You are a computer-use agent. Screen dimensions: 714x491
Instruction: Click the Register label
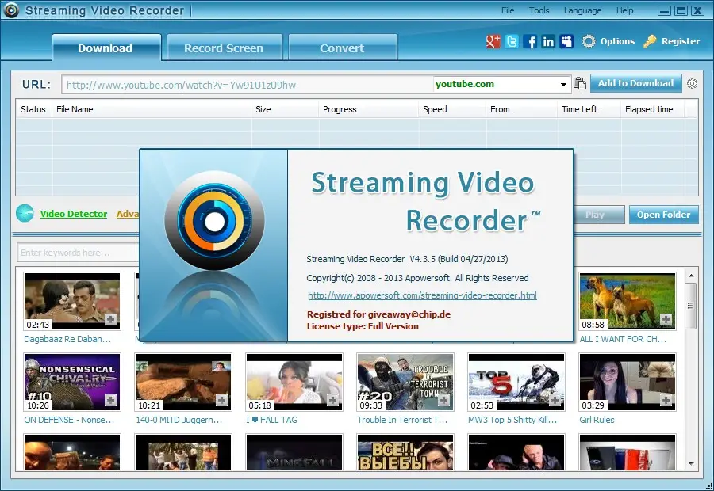click(x=681, y=41)
